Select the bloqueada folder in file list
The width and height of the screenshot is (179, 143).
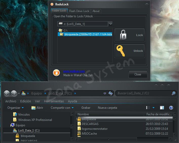124,119
